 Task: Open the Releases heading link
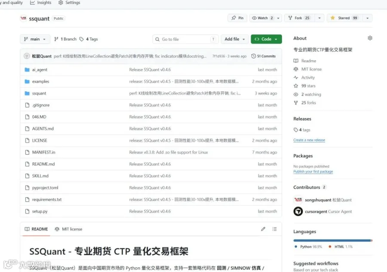pos(302,119)
